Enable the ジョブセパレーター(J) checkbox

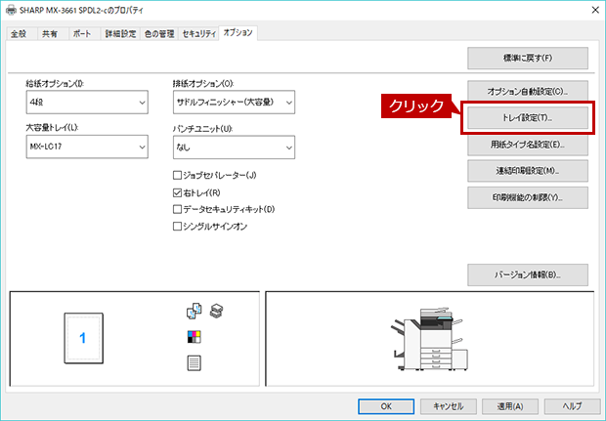point(177,176)
